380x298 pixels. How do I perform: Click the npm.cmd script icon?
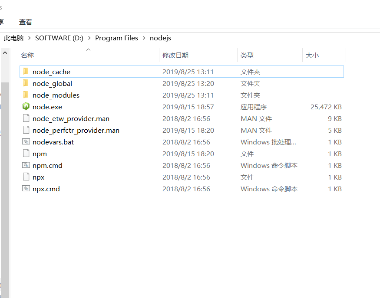click(26, 165)
